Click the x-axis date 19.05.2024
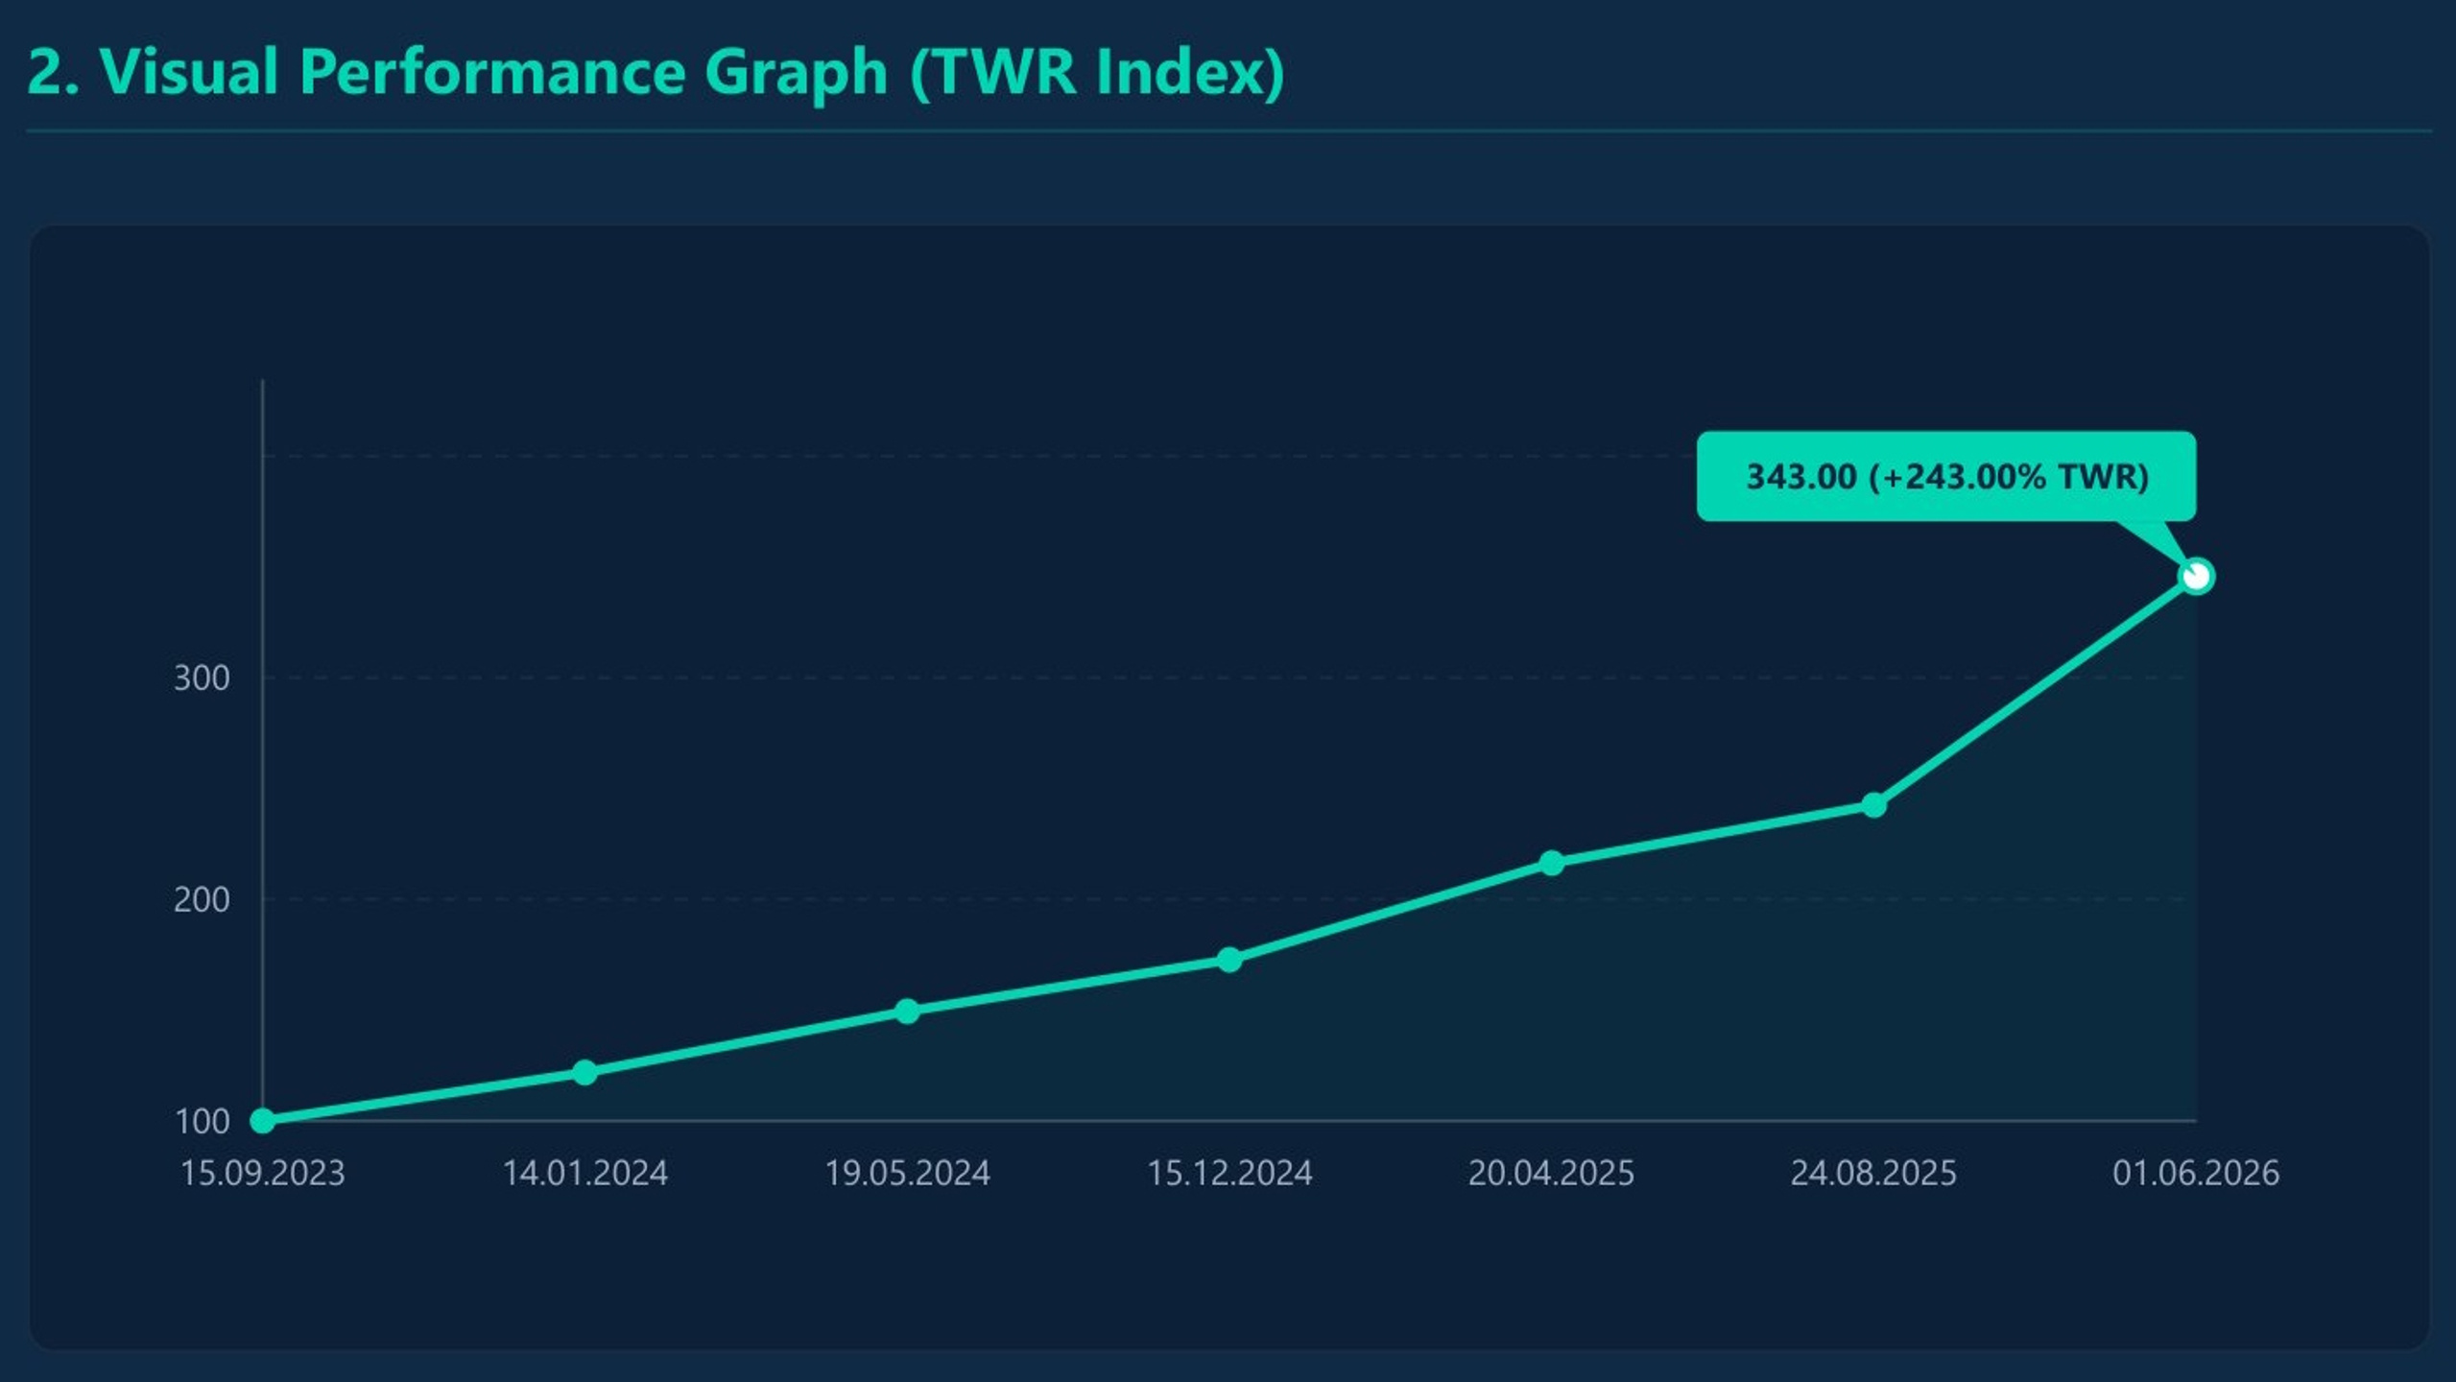 tap(907, 1173)
